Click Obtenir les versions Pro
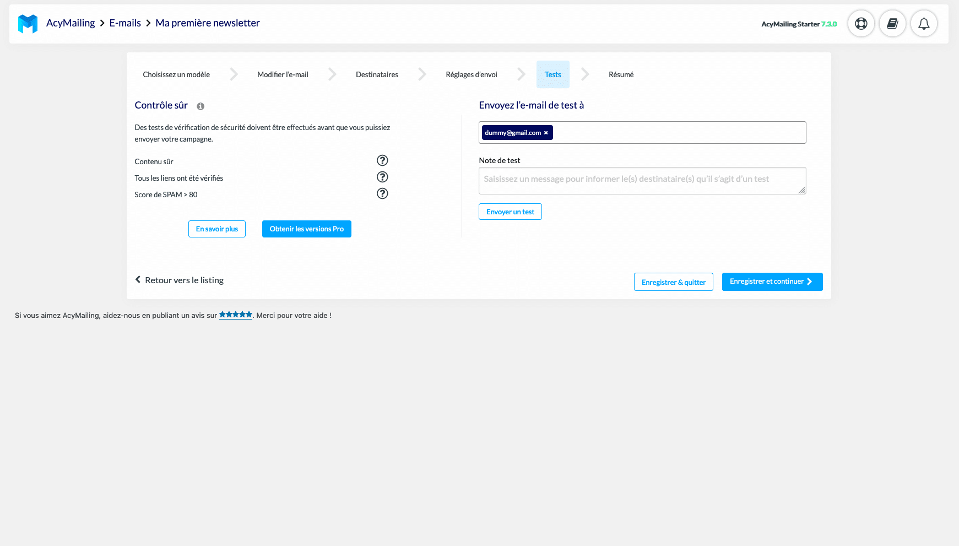 306,229
